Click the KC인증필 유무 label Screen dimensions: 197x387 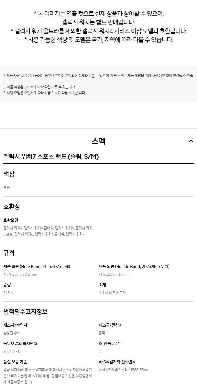[111, 343]
